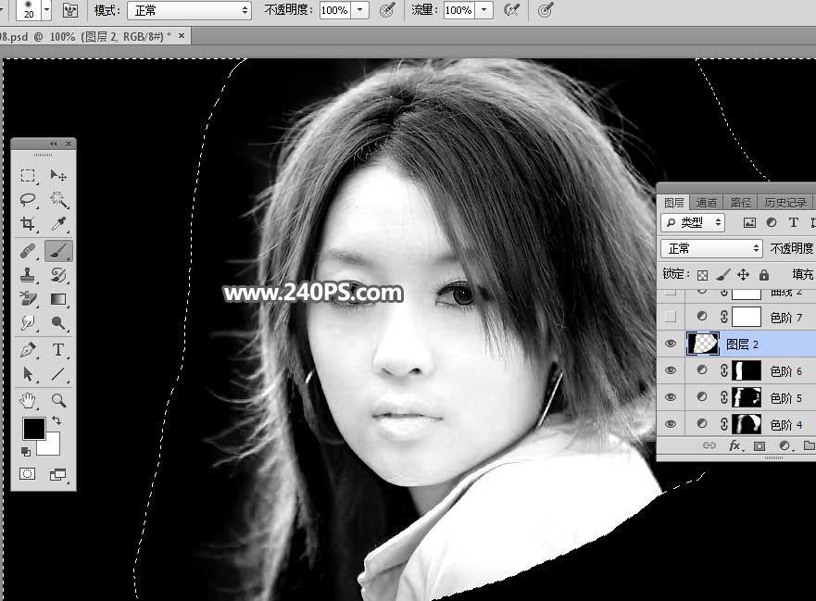Screen dimensions: 816x601
Task: Filter layers by adjustment layer icon
Action: tap(772, 222)
